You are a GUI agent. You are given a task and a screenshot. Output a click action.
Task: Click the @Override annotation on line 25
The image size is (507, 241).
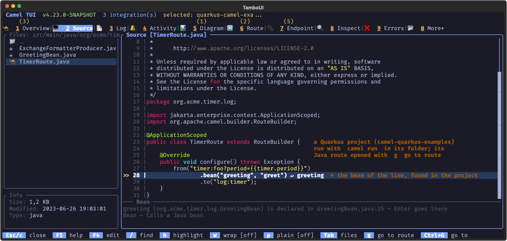tap(175, 155)
